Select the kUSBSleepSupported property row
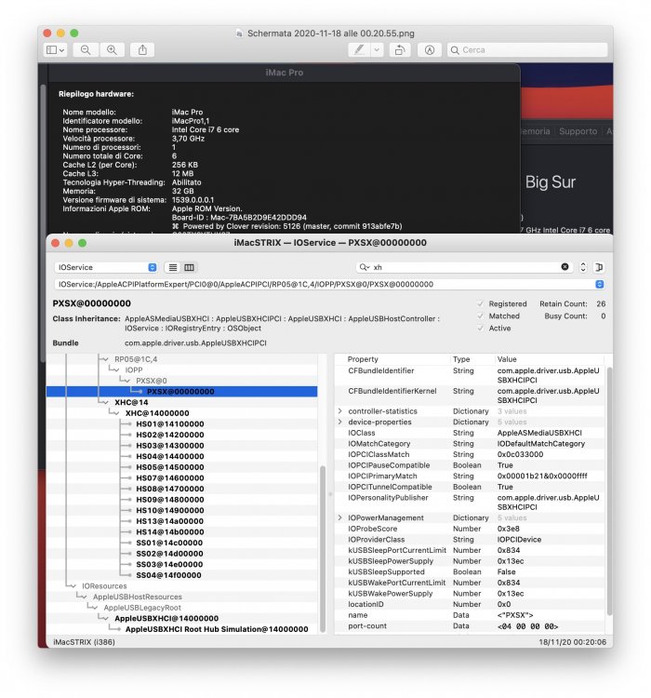 click(x=470, y=571)
